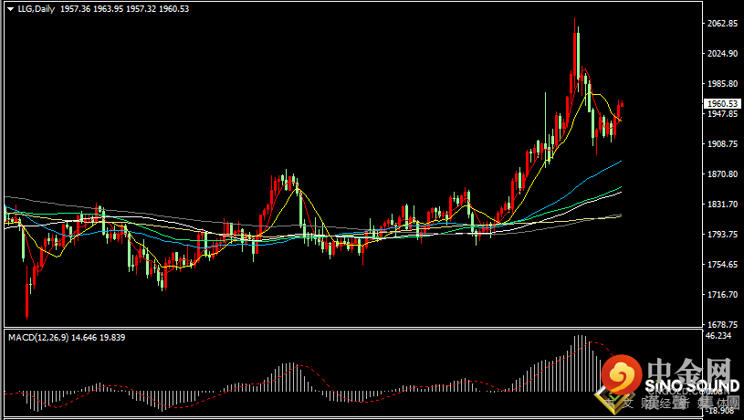Click the 2062.85 price axis label
Viewport: 744px width, 420px height.
[722, 23]
